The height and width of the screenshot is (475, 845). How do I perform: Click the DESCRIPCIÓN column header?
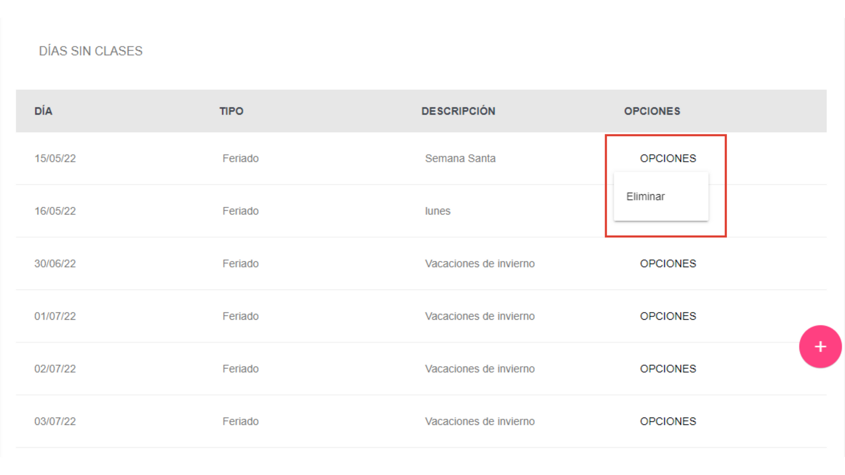[x=458, y=111]
